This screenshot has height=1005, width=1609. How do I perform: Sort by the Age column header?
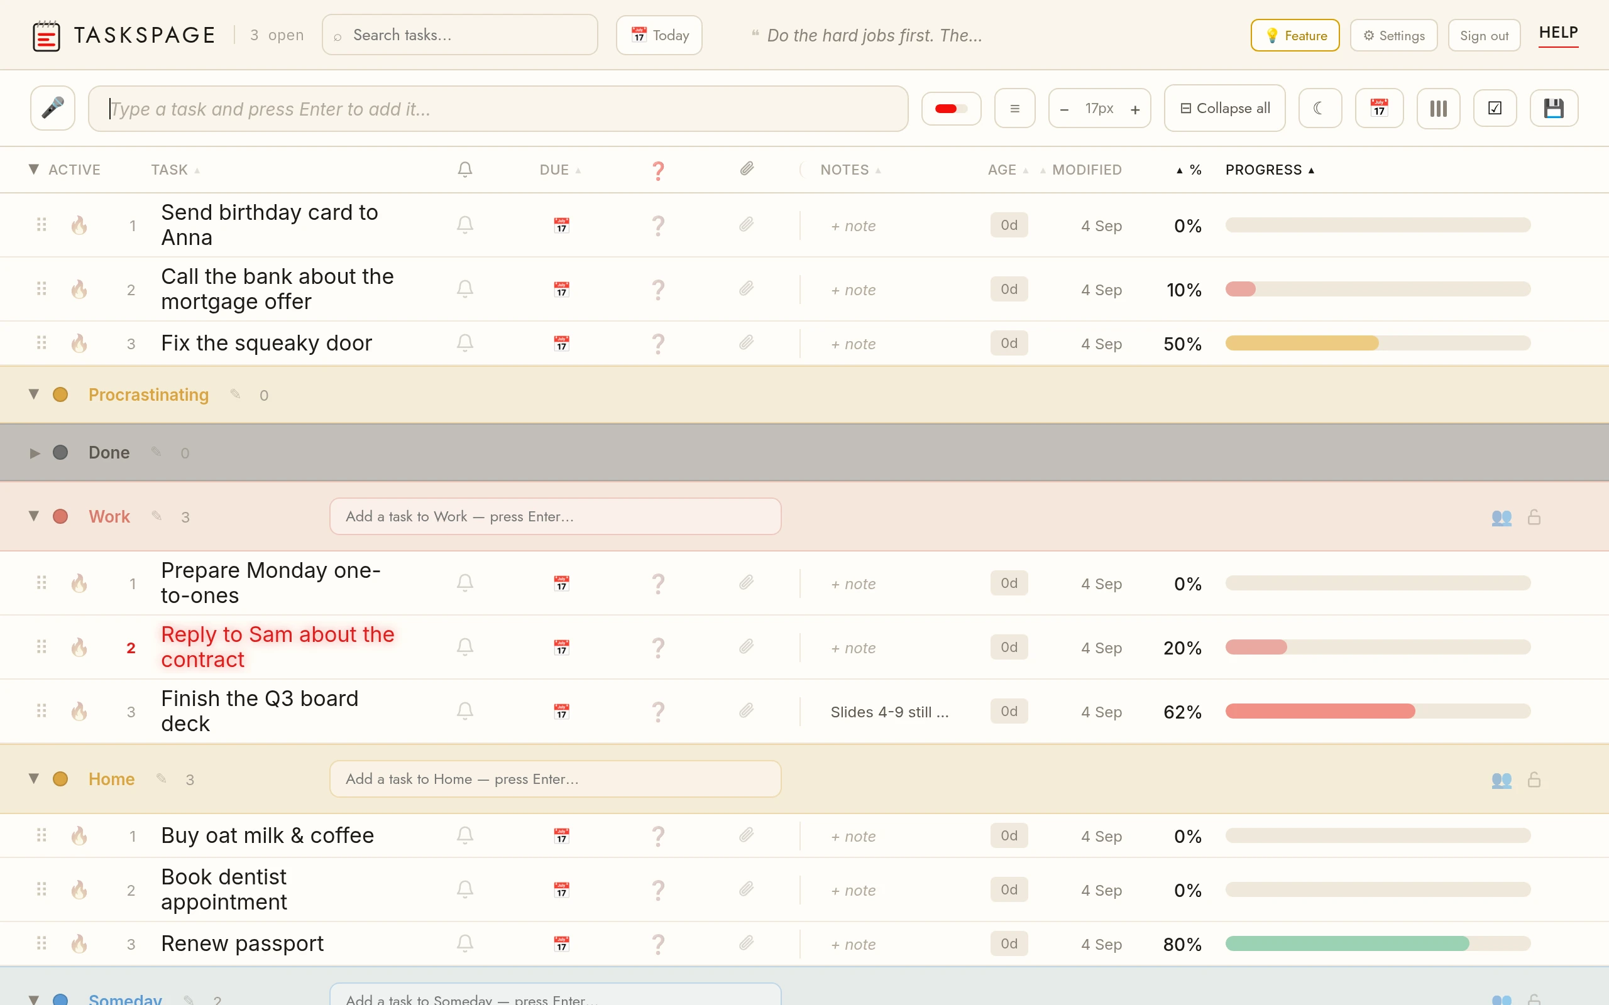point(1008,170)
